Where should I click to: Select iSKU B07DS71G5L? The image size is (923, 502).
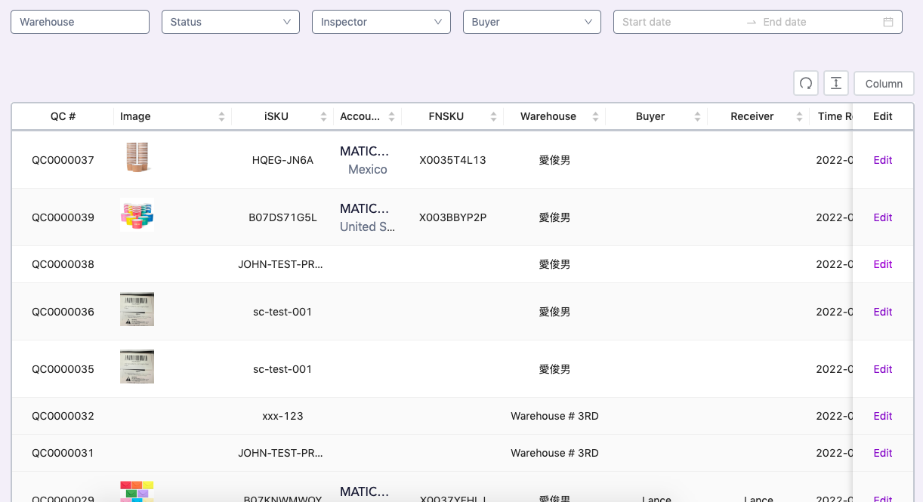[282, 217]
